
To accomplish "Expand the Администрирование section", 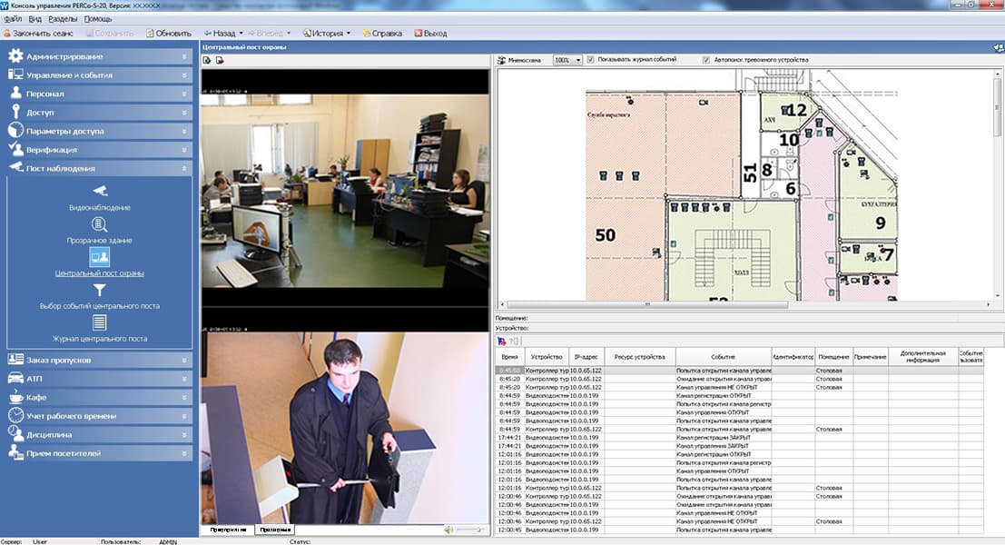I will tap(100, 56).
